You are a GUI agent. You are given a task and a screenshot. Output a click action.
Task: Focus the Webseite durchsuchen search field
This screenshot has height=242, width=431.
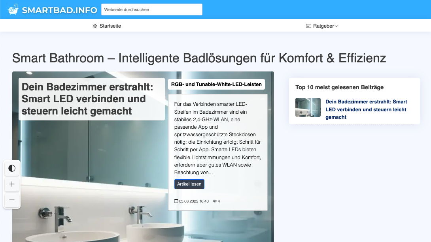(152, 9)
